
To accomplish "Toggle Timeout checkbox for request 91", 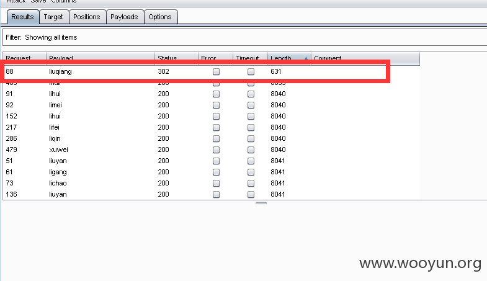I will [251, 94].
